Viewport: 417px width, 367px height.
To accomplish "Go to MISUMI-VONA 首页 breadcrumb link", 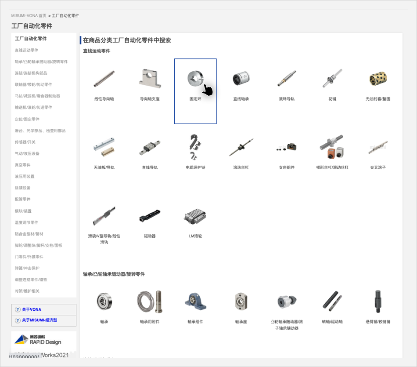I will (29, 15).
